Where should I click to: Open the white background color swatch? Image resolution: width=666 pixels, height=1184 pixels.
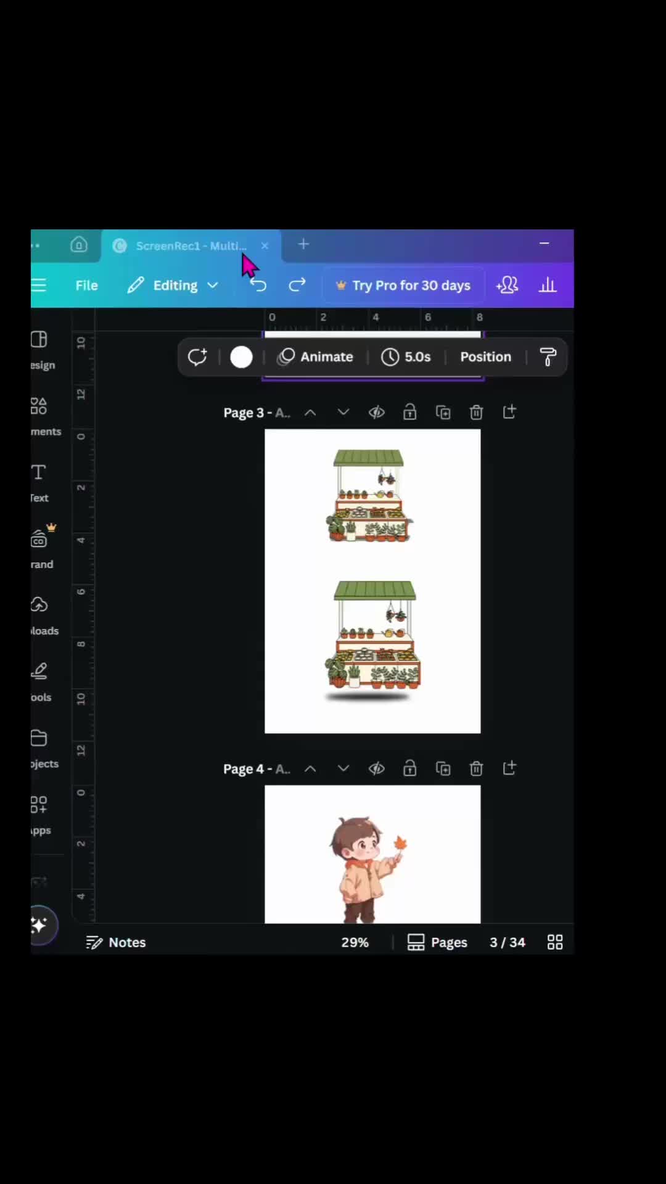pyautogui.click(x=241, y=356)
